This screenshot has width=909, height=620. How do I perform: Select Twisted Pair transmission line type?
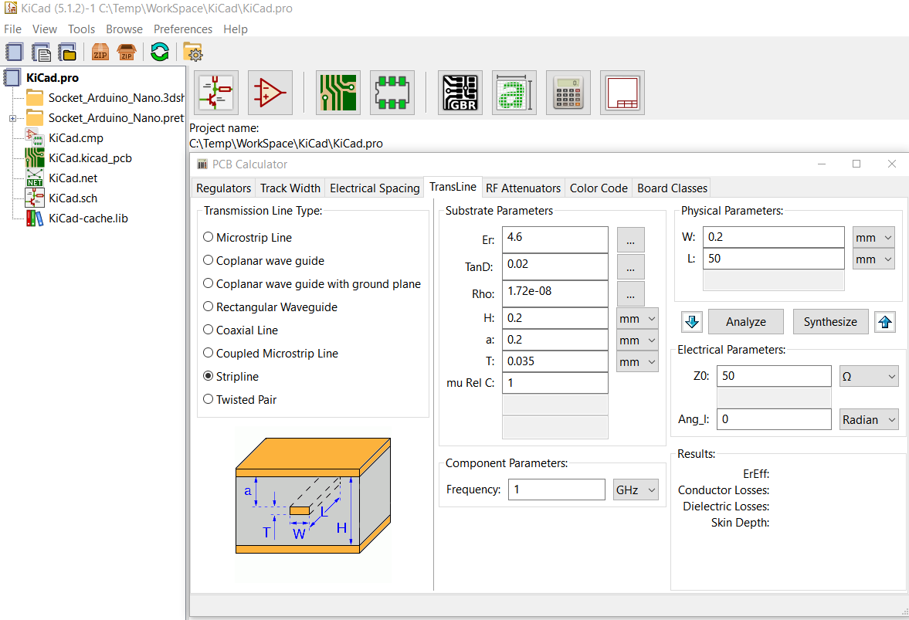point(209,400)
